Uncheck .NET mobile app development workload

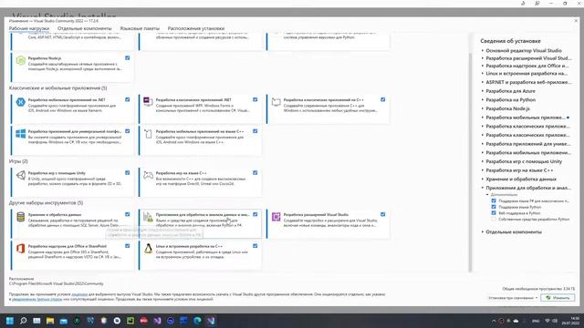tap(128, 99)
